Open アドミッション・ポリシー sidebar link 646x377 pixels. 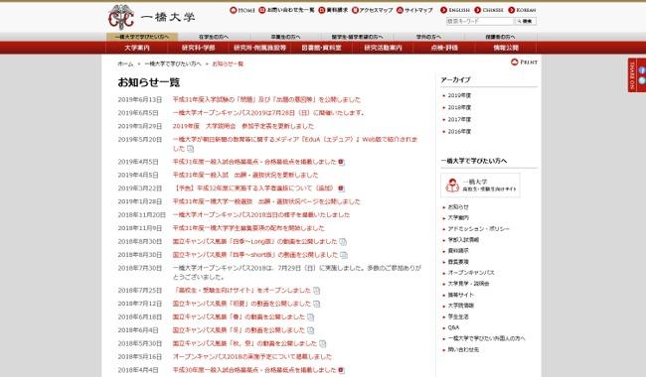pos(478,228)
